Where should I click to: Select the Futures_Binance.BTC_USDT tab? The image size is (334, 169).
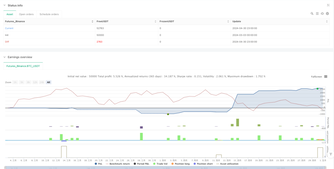[23, 66]
